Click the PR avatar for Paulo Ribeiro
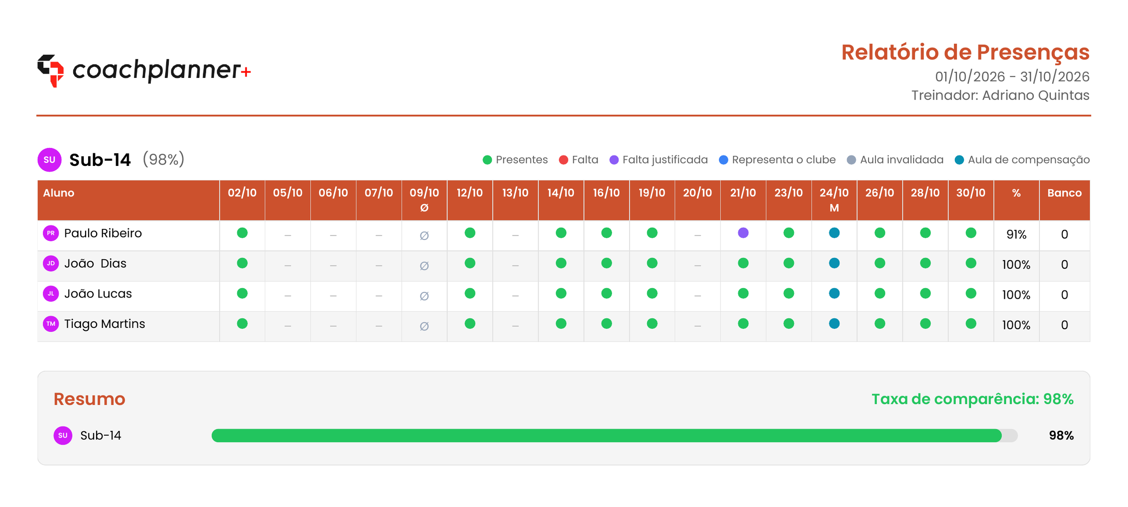The image size is (1128, 507). click(51, 233)
